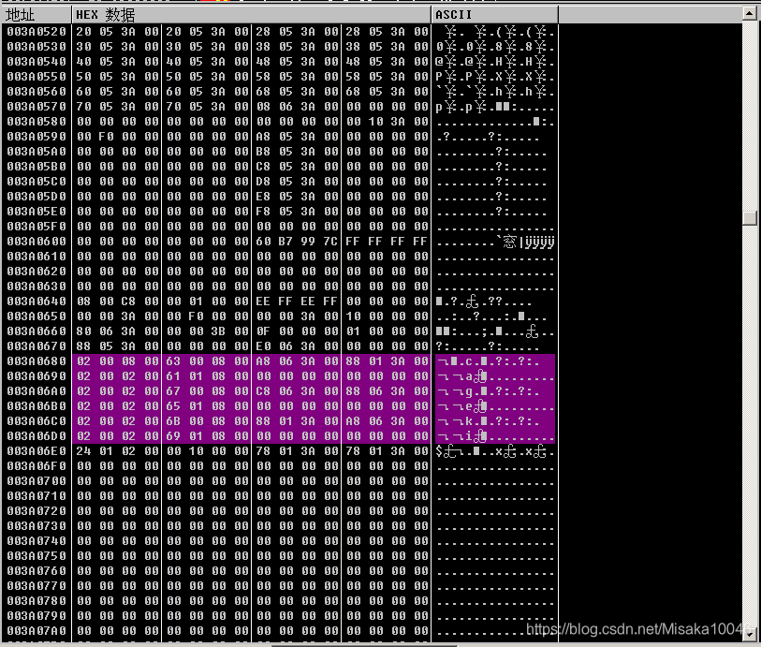The height and width of the screenshot is (647, 761).
Task: Click the scrollbar down arrow button
Action: pos(751,633)
